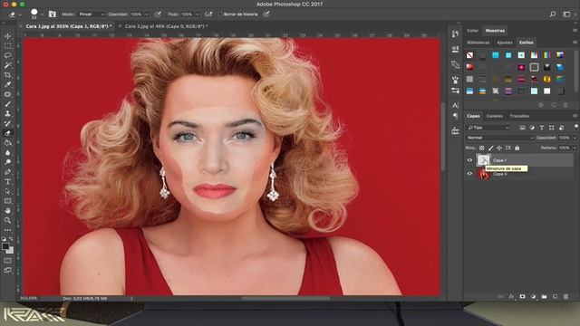
Task: Toggle airbrush mode button
Action: click(x=208, y=14)
